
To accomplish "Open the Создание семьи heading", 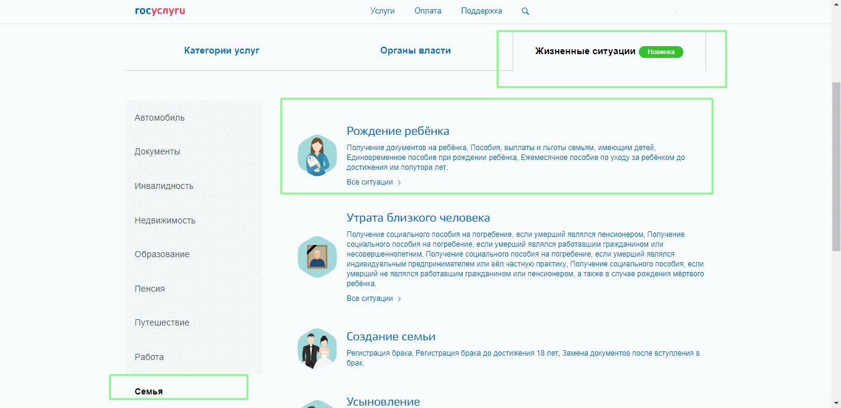I will point(391,337).
